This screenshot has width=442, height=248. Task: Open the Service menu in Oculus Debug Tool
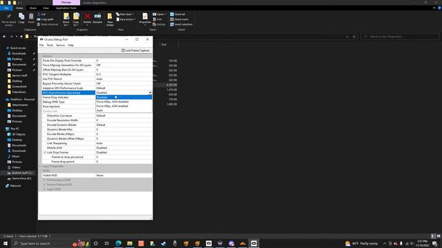60,45
